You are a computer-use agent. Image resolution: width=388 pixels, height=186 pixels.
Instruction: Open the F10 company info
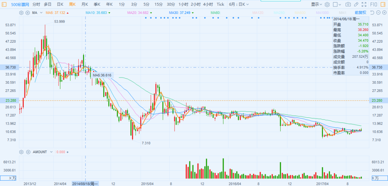[373, 4]
